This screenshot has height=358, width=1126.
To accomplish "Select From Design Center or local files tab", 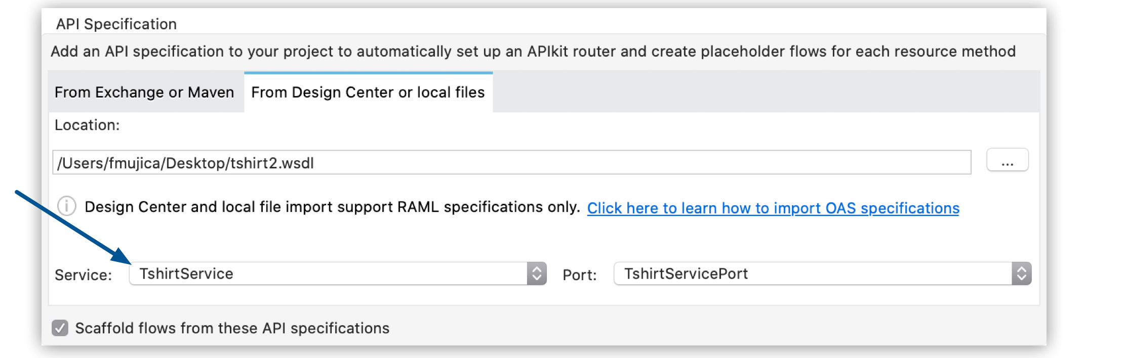I will point(368,93).
